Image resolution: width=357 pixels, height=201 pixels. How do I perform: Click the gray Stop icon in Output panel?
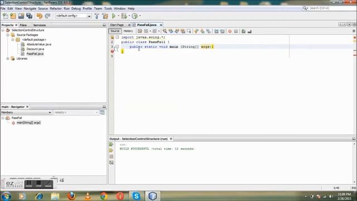[x=112, y=156]
